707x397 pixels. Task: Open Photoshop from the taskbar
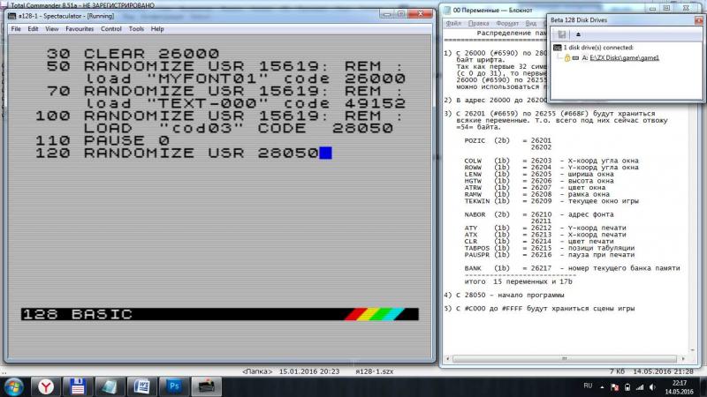point(173,386)
